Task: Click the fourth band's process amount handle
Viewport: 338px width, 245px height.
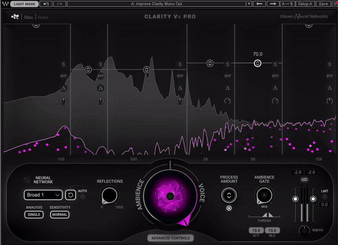Action: [210, 63]
